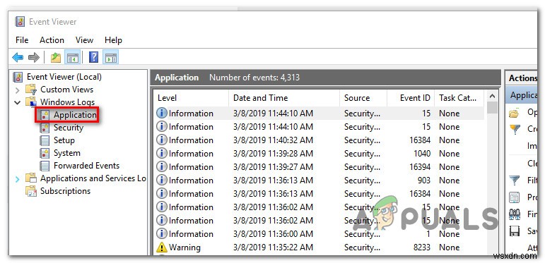Toggle the Show/Hide Console Tree toolbar icon
This screenshot has height=263, width=545.
[73, 57]
